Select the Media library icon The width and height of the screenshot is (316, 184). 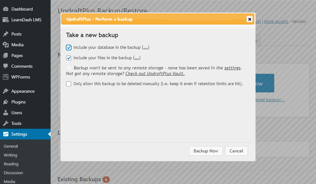tap(6, 45)
